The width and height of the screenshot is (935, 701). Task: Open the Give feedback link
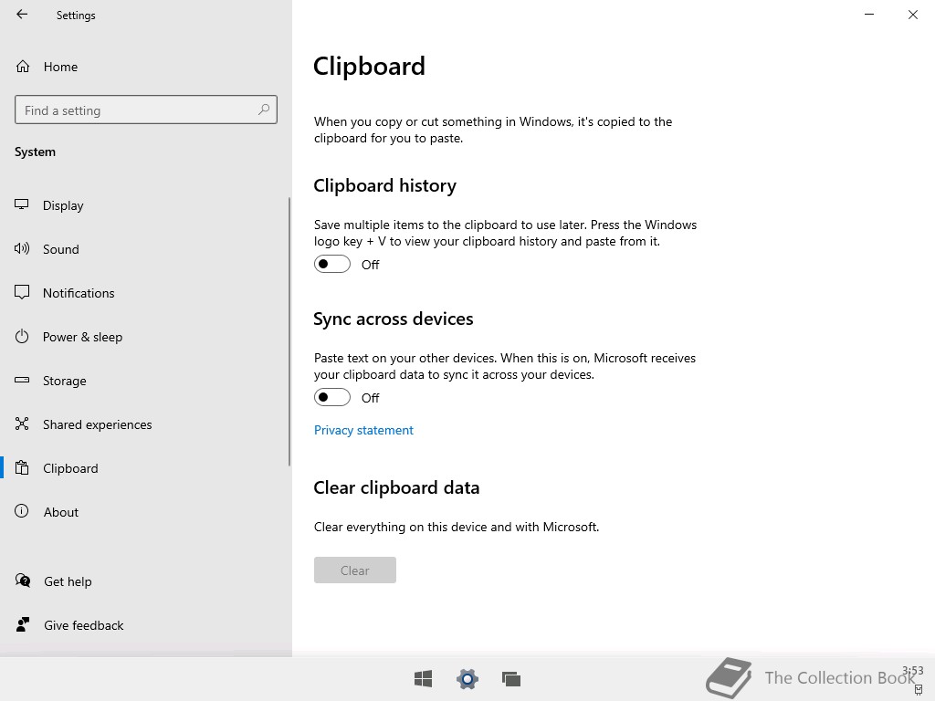tap(83, 625)
